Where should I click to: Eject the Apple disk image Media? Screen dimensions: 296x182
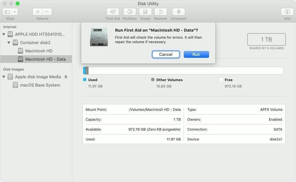tap(66, 77)
